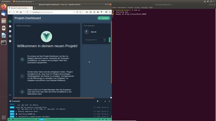The width and height of the screenshot is (216, 121).
Task: Show applications grid in dock
Action: click(4, 117)
